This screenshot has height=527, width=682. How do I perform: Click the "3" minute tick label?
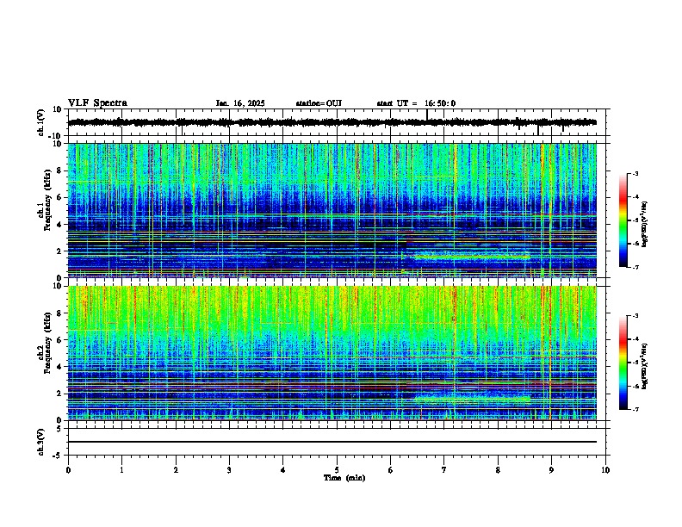point(229,470)
